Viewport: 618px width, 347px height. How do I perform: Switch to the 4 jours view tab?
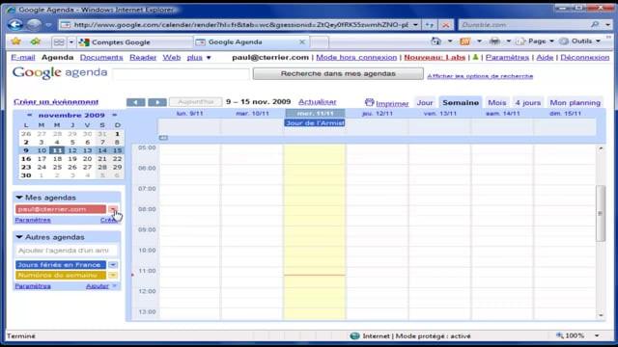click(528, 102)
